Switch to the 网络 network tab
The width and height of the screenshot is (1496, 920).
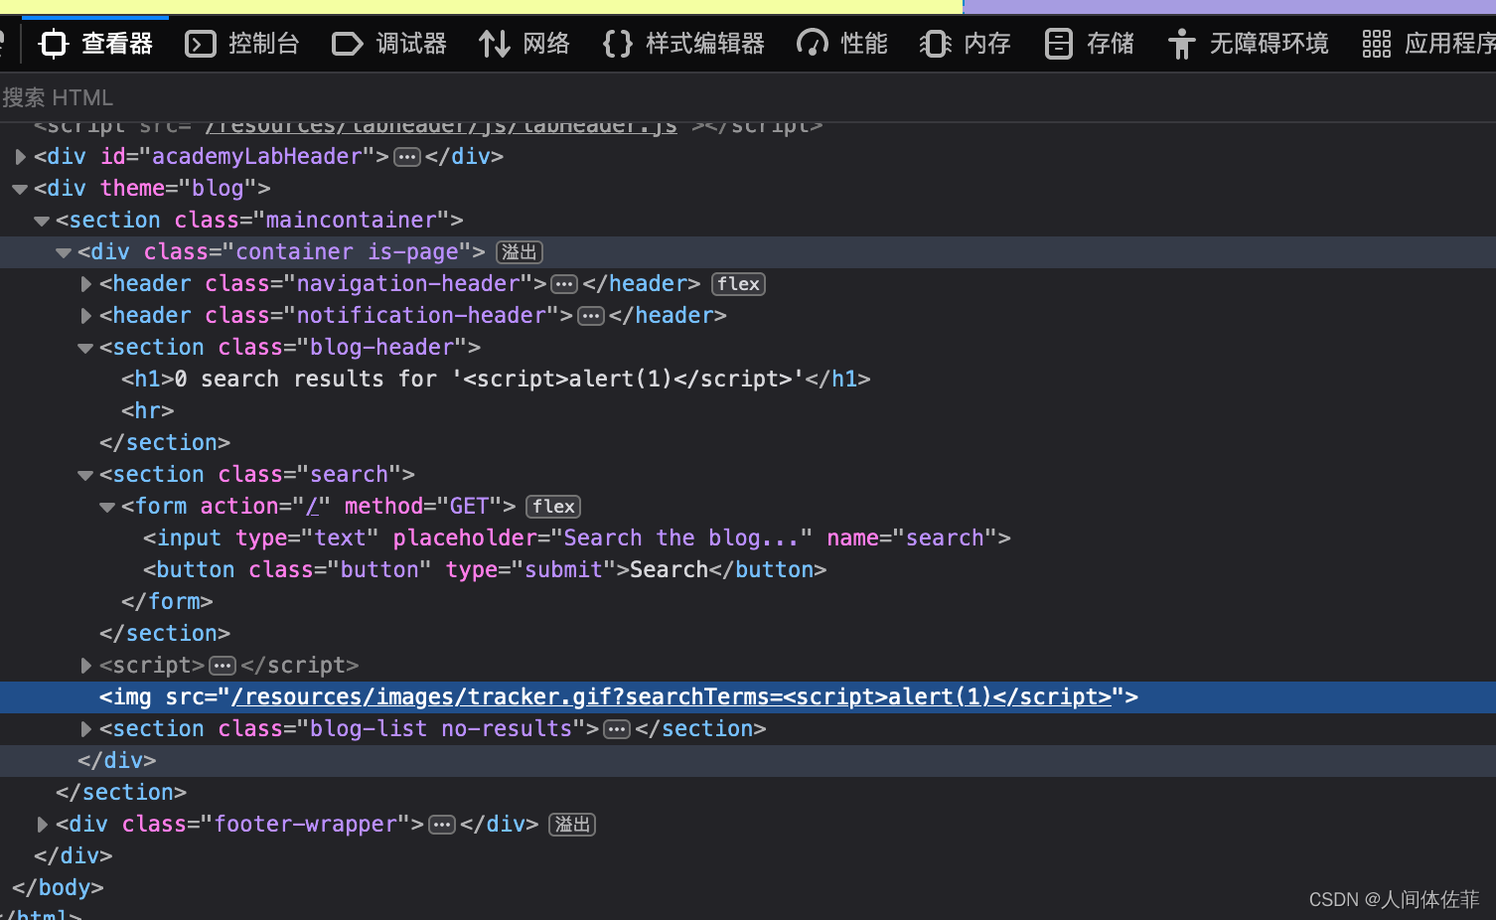click(x=524, y=44)
